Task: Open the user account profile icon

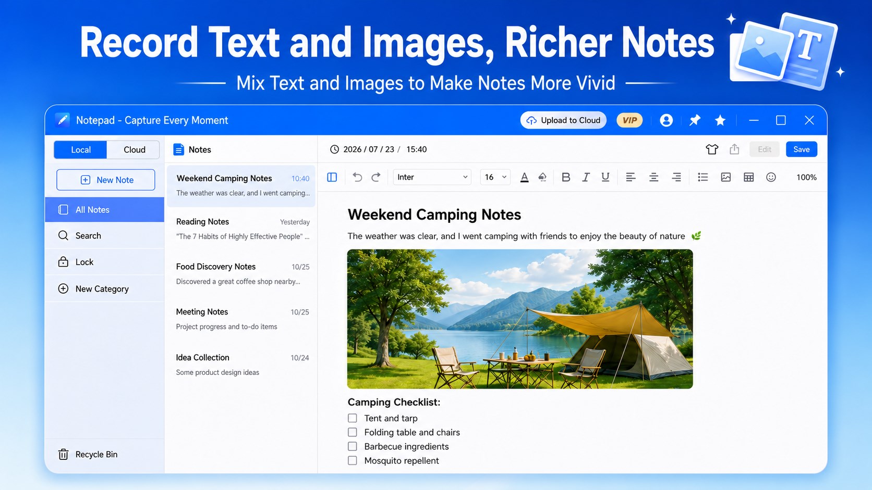Action: click(666, 120)
